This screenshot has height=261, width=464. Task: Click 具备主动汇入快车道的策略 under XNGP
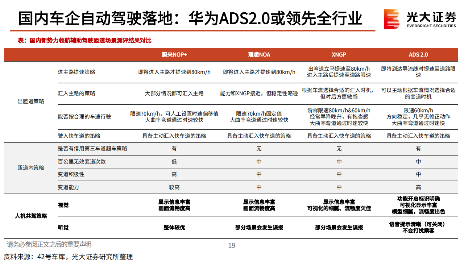(339, 136)
